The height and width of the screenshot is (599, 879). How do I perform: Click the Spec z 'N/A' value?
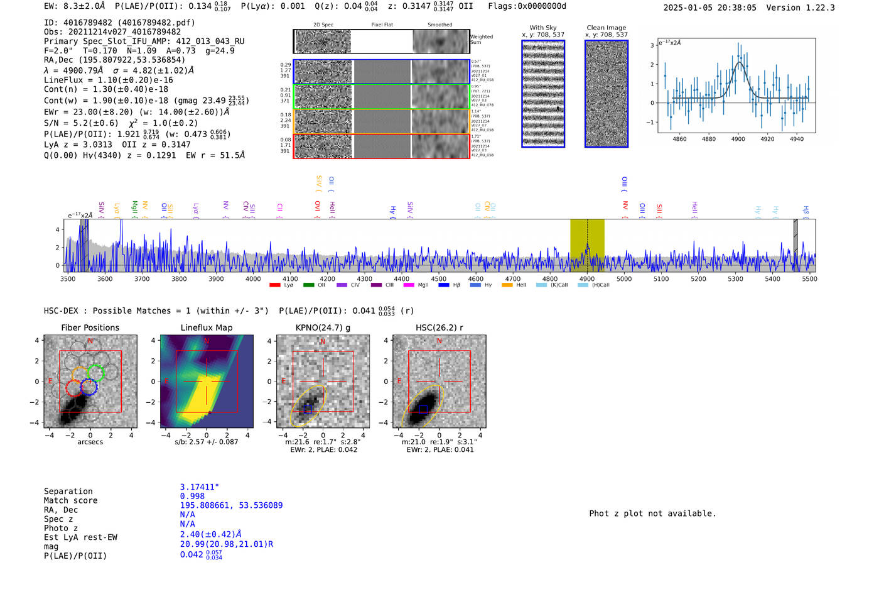click(x=187, y=514)
